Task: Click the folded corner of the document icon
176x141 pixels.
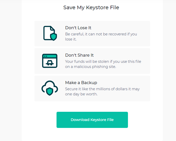Action: (x=53, y=28)
